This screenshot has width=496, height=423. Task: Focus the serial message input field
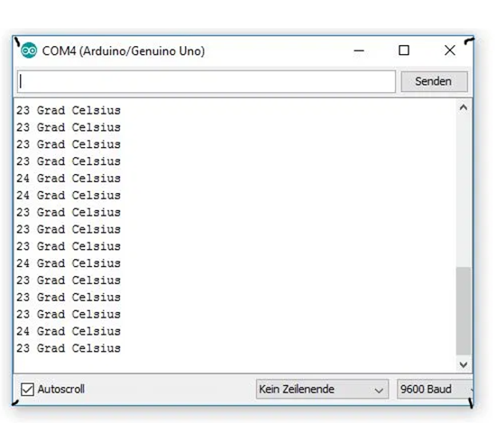[207, 82]
